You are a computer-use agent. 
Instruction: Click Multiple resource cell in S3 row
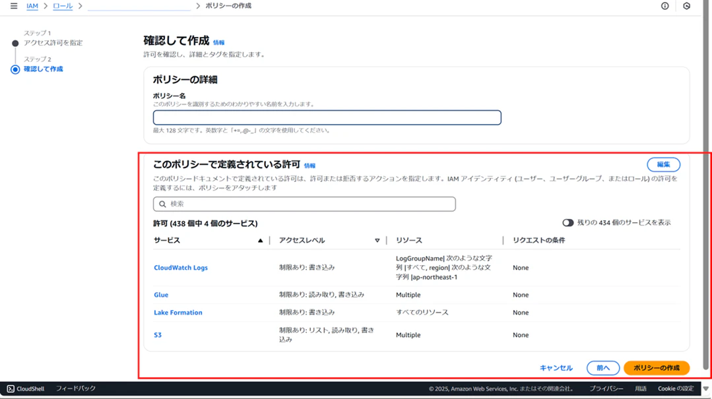point(408,335)
